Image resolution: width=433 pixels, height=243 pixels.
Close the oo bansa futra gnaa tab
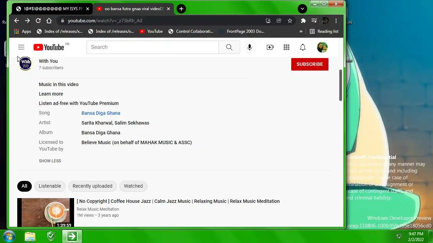pyautogui.click(x=168, y=9)
